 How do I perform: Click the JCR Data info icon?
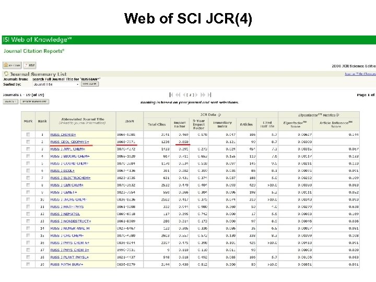tap(219, 115)
